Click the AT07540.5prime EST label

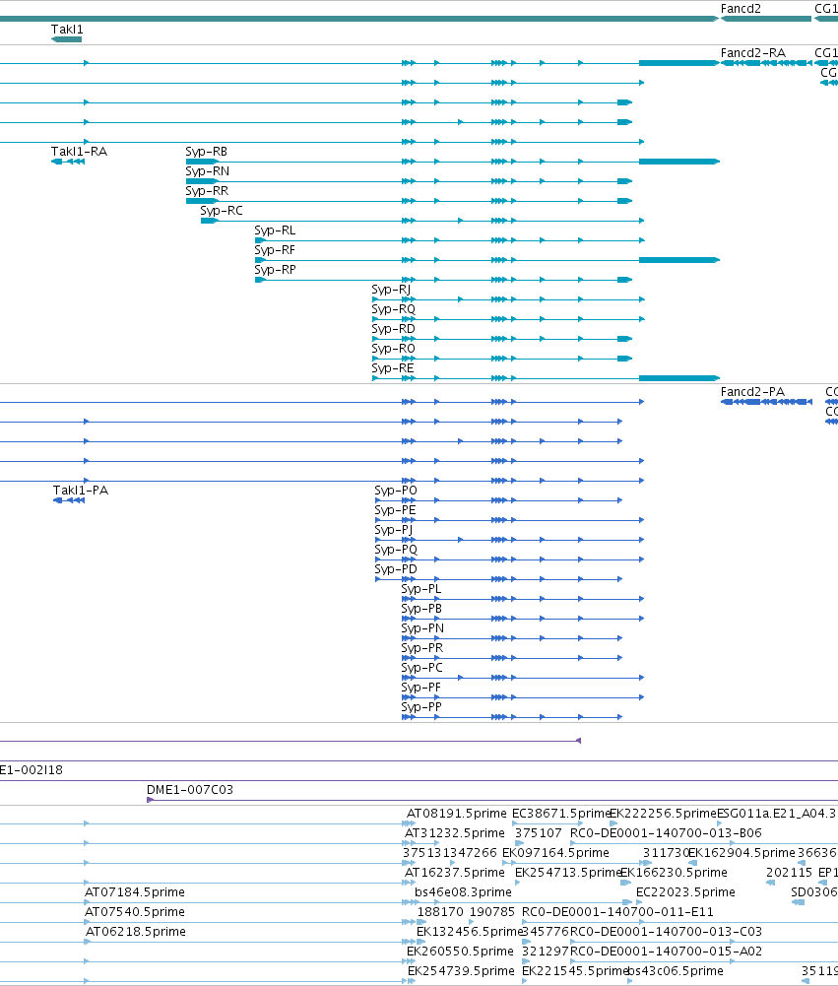tap(135, 912)
